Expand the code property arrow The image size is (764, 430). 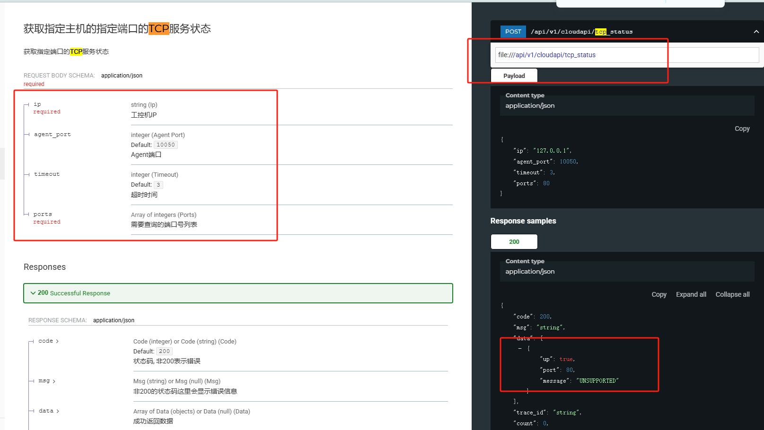click(x=57, y=341)
